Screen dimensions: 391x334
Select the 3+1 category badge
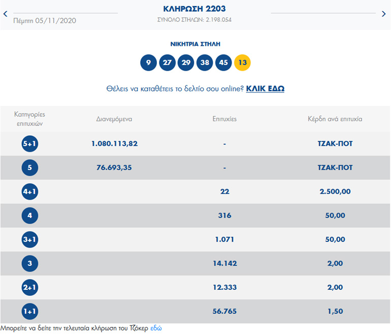30,239
